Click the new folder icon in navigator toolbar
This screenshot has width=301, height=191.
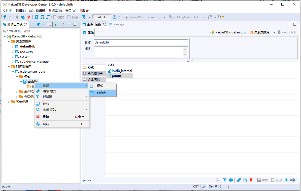pyautogui.click(x=49, y=25)
